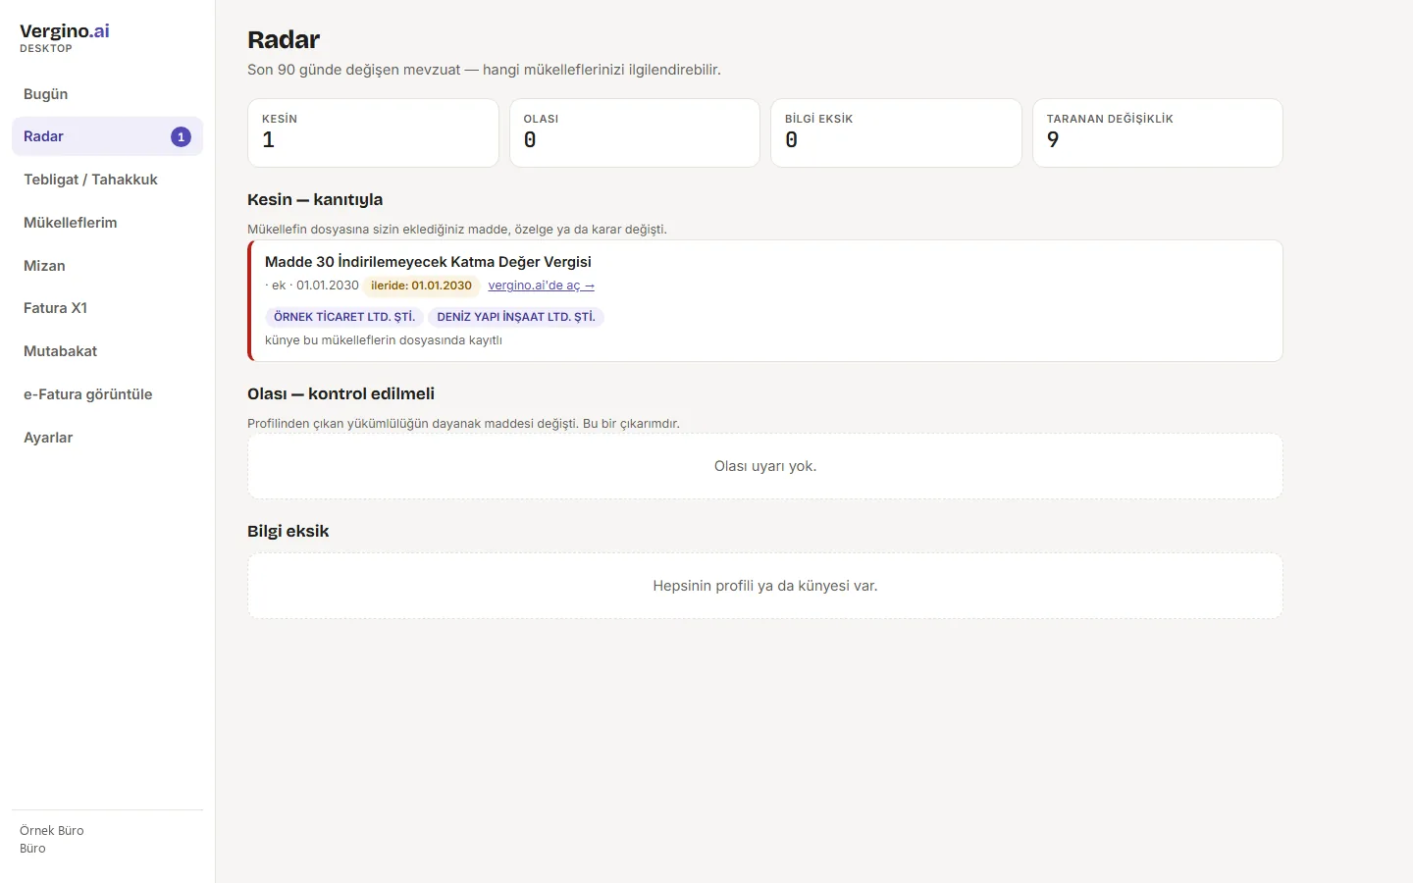Screen dimensions: 1413x883
Task: Navigate to Fatura X1
Action: pyautogui.click(x=107, y=308)
